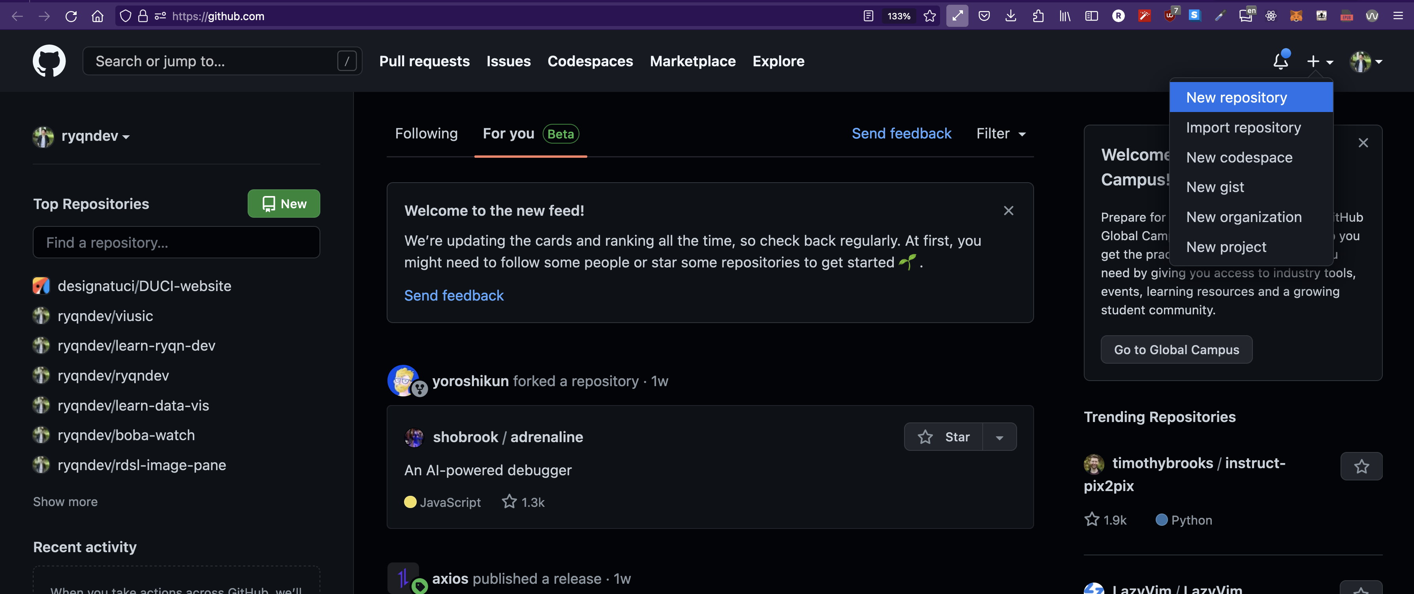1414x594 pixels.
Task: Click the Pocket save icon
Action: click(x=984, y=16)
